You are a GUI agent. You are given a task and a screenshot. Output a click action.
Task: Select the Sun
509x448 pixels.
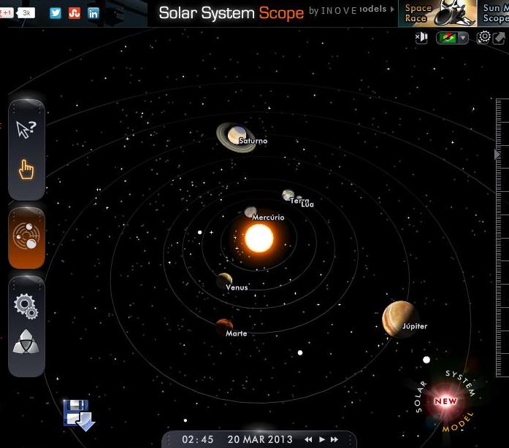pos(259,239)
